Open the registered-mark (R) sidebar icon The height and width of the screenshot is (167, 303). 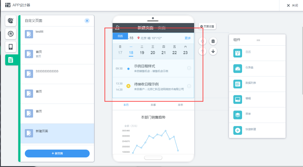(10, 34)
